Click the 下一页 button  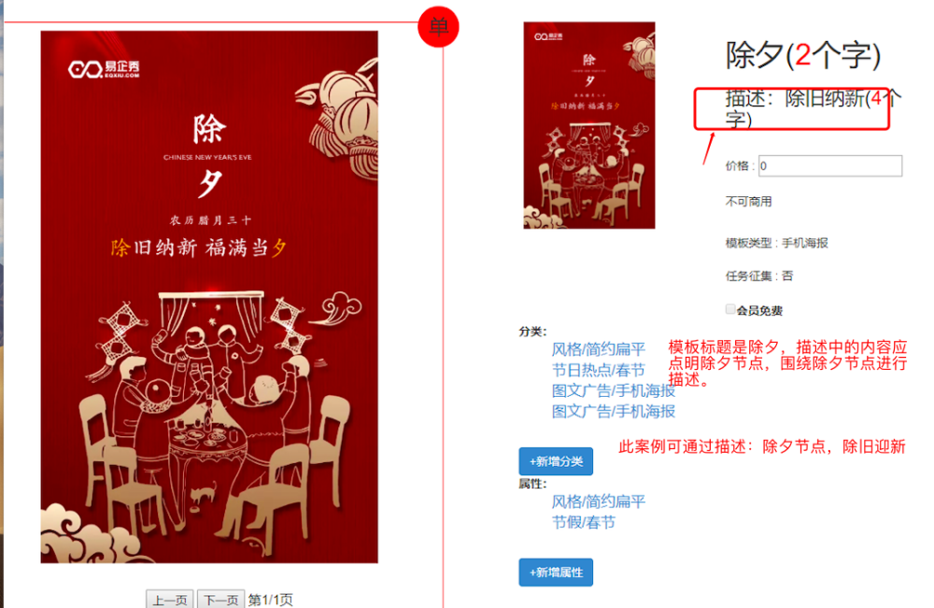220,599
